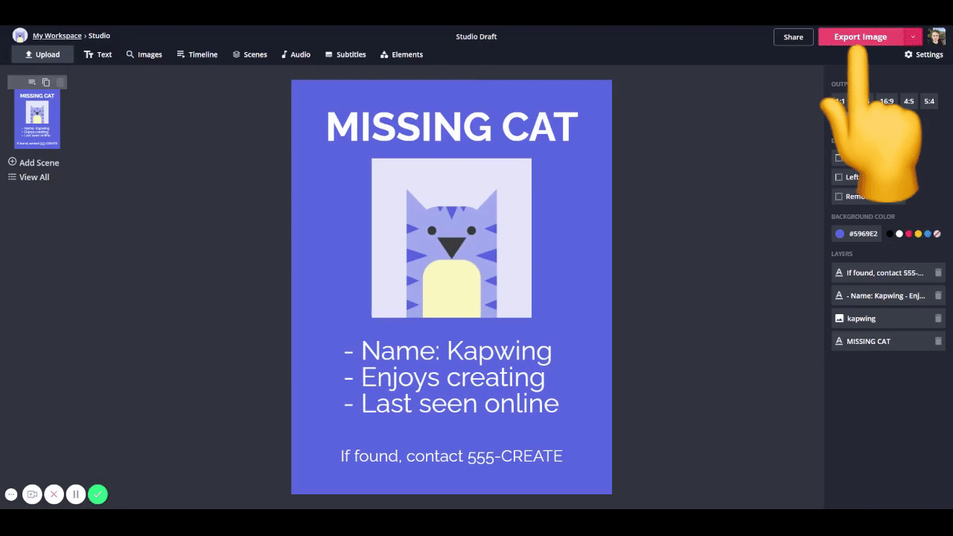
Task: Finish recording with the green checkmark
Action: pos(98,494)
